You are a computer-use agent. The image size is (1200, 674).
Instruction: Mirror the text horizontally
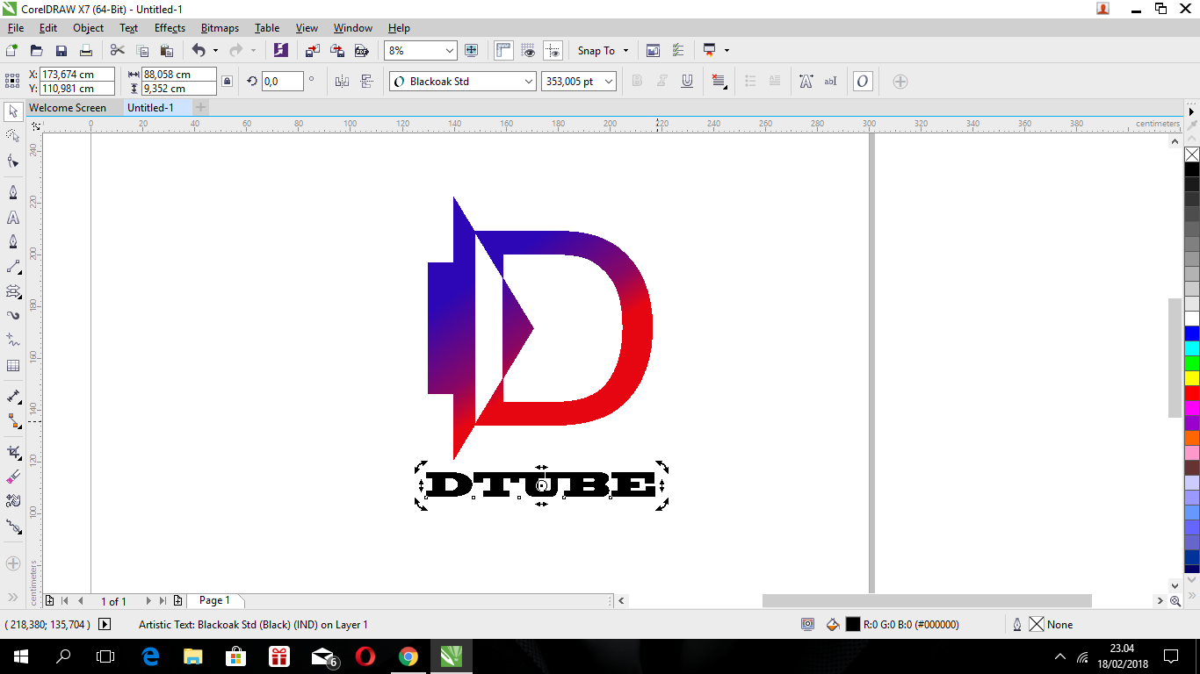coord(343,82)
